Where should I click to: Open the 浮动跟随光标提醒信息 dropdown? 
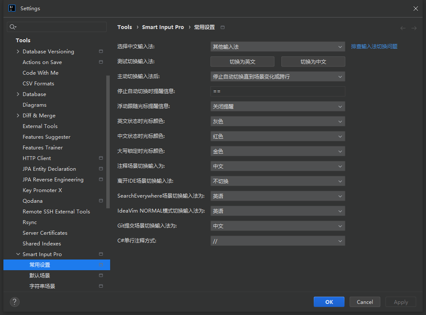[x=277, y=106]
